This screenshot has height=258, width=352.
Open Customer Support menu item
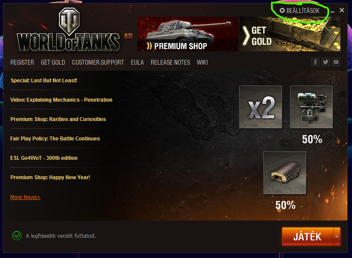tap(98, 62)
